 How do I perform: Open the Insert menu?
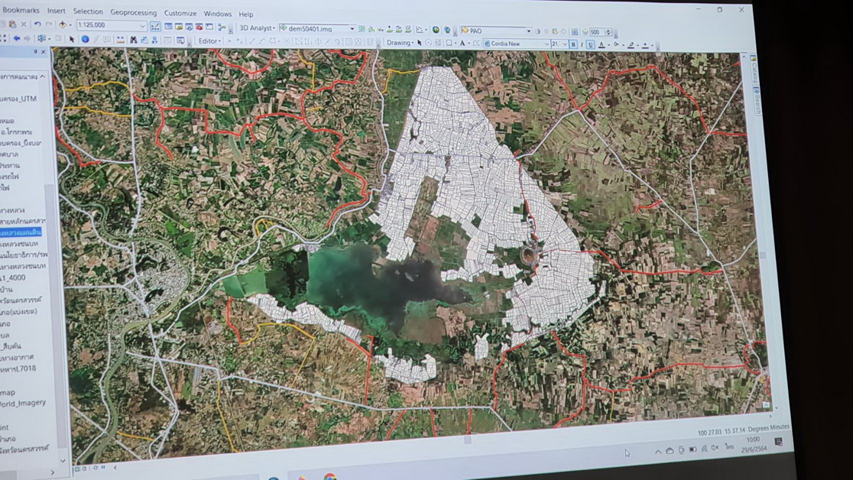pyautogui.click(x=56, y=11)
